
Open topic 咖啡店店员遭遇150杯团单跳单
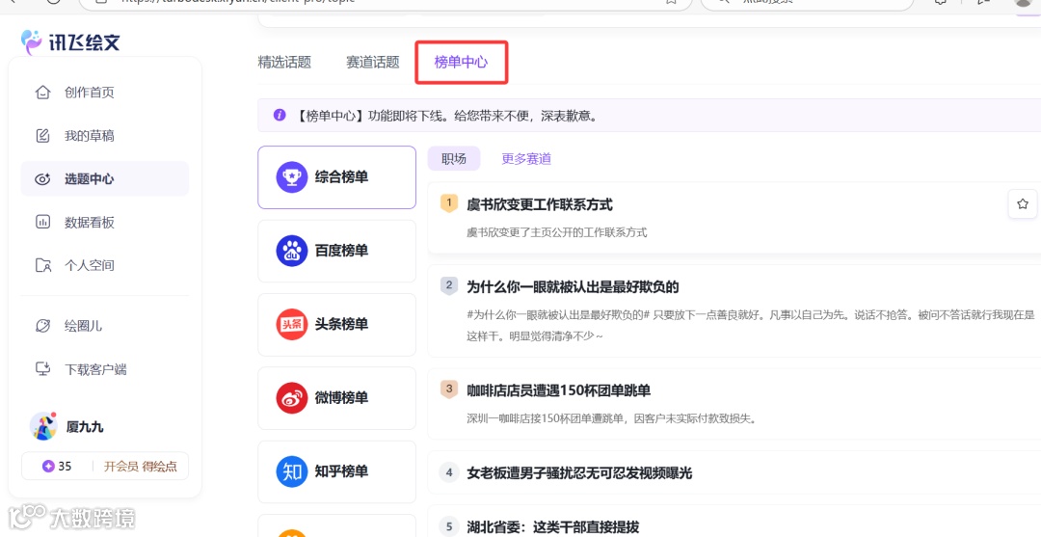pos(558,390)
